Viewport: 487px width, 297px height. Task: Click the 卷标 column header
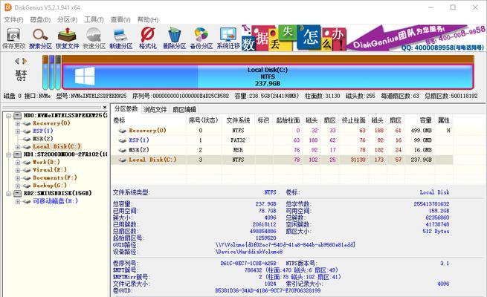[x=119, y=120]
